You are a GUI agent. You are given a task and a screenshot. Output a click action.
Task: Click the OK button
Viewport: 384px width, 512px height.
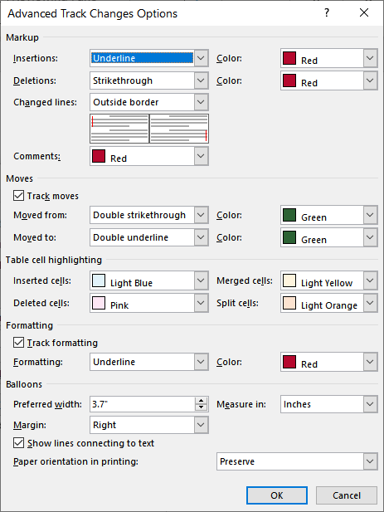(x=277, y=495)
